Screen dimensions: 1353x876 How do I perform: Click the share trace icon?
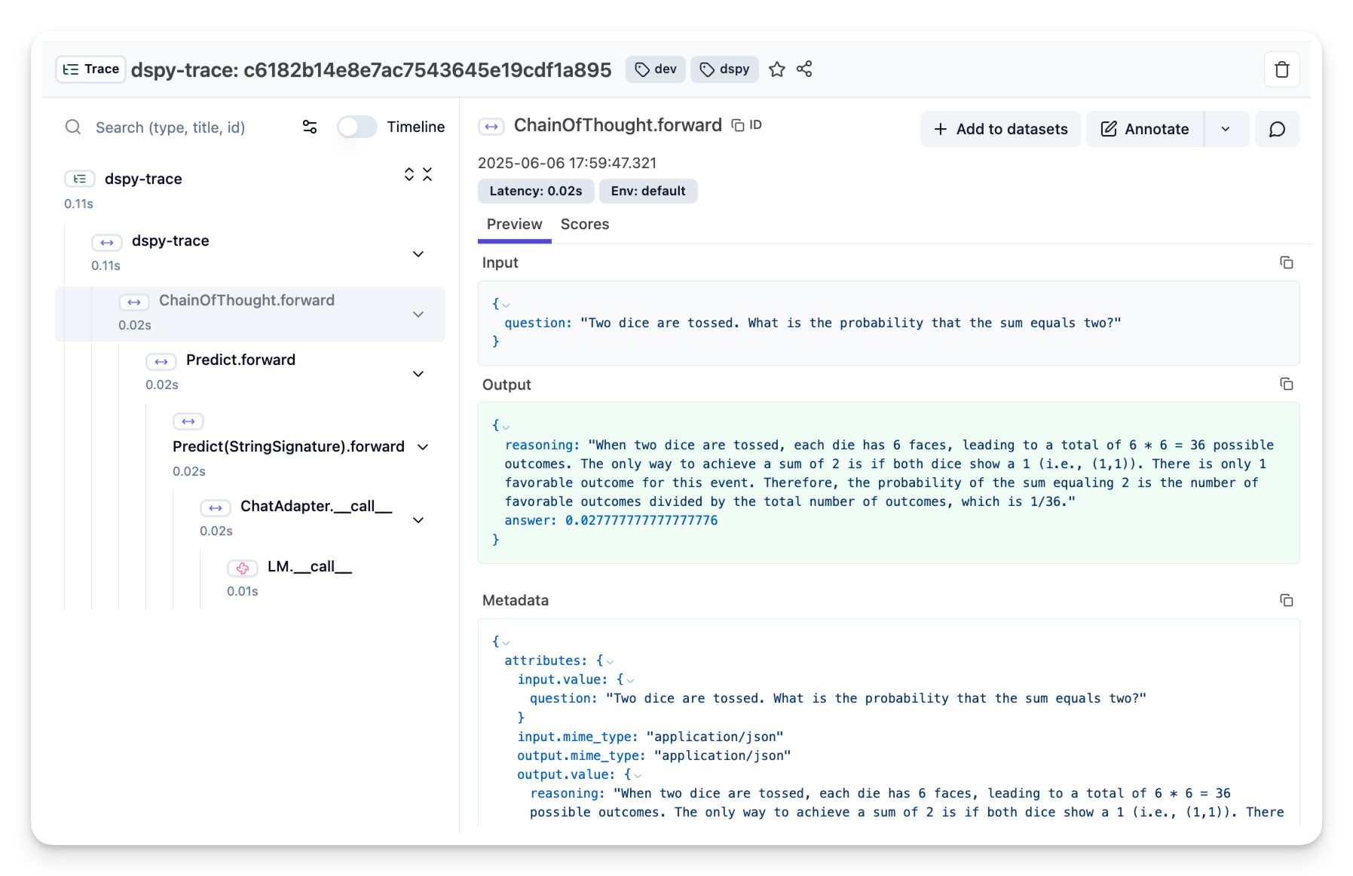pyautogui.click(x=804, y=69)
